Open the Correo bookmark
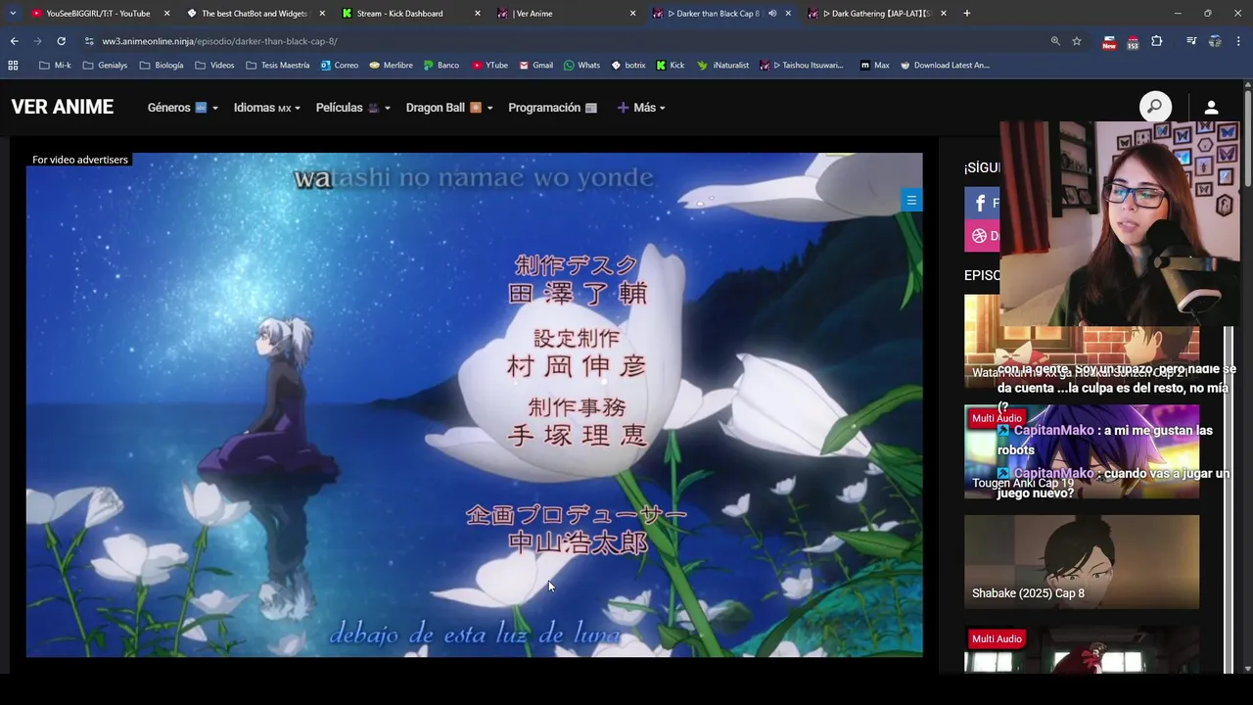 [339, 66]
